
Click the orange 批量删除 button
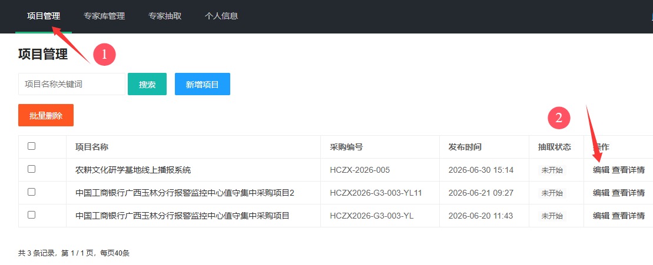click(x=46, y=115)
